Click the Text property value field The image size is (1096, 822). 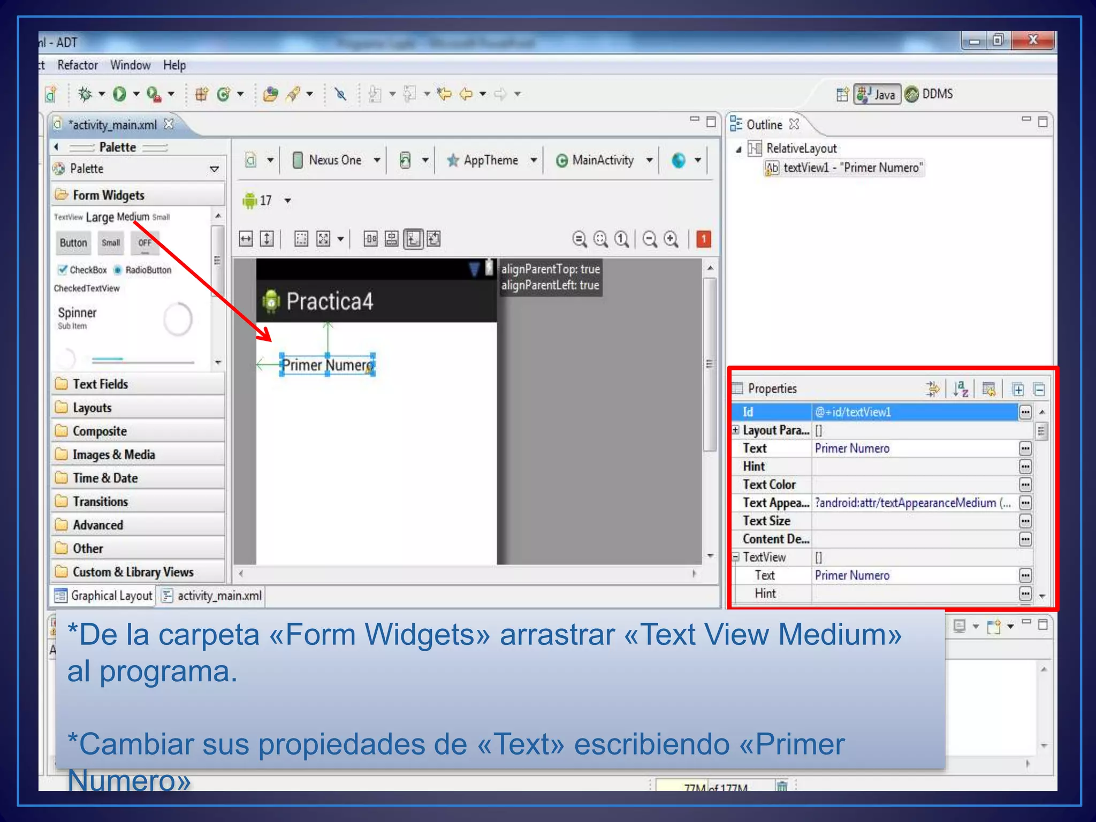[x=915, y=448]
